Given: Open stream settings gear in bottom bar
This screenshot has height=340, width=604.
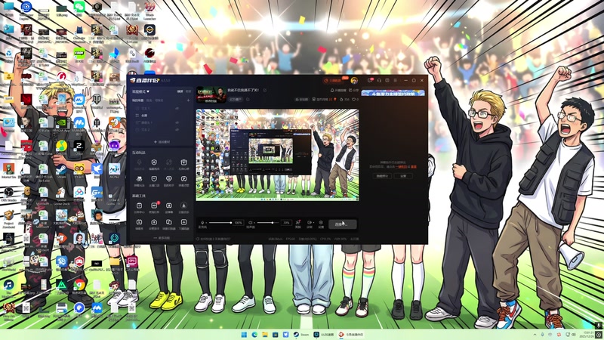Looking at the screenshot, I should point(321,223).
